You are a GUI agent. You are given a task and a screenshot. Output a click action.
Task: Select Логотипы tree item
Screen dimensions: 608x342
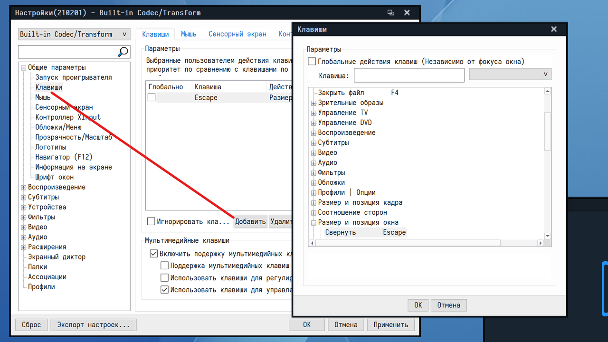[x=51, y=147]
